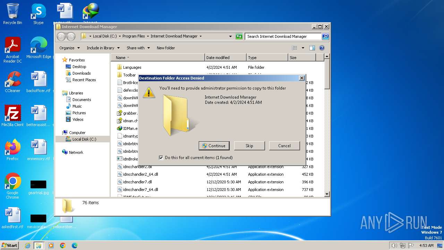444x250 pixels.
Task: Expand address bar history dropdown arrow
Action: [x=230, y=36]
